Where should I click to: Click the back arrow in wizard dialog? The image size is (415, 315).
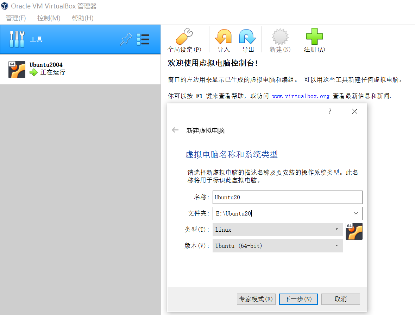tap(175, 130)
